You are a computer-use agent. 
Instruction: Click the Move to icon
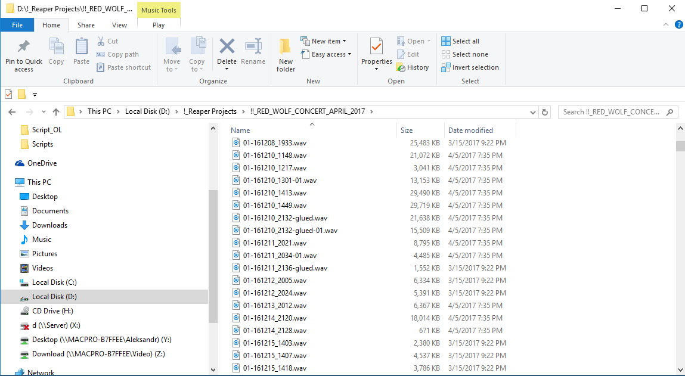pos(172,46)
